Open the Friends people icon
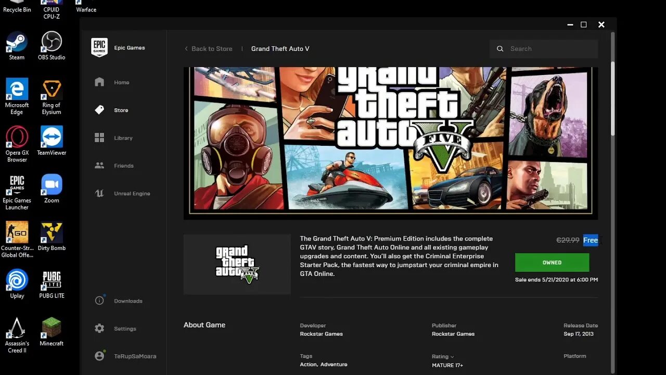666x375 pixels. click(99, 166)
